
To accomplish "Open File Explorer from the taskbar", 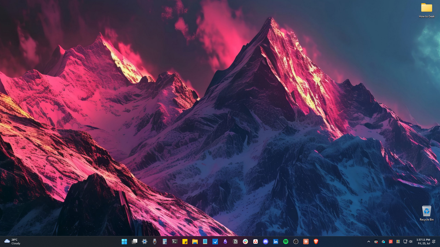I will (195, 241).
